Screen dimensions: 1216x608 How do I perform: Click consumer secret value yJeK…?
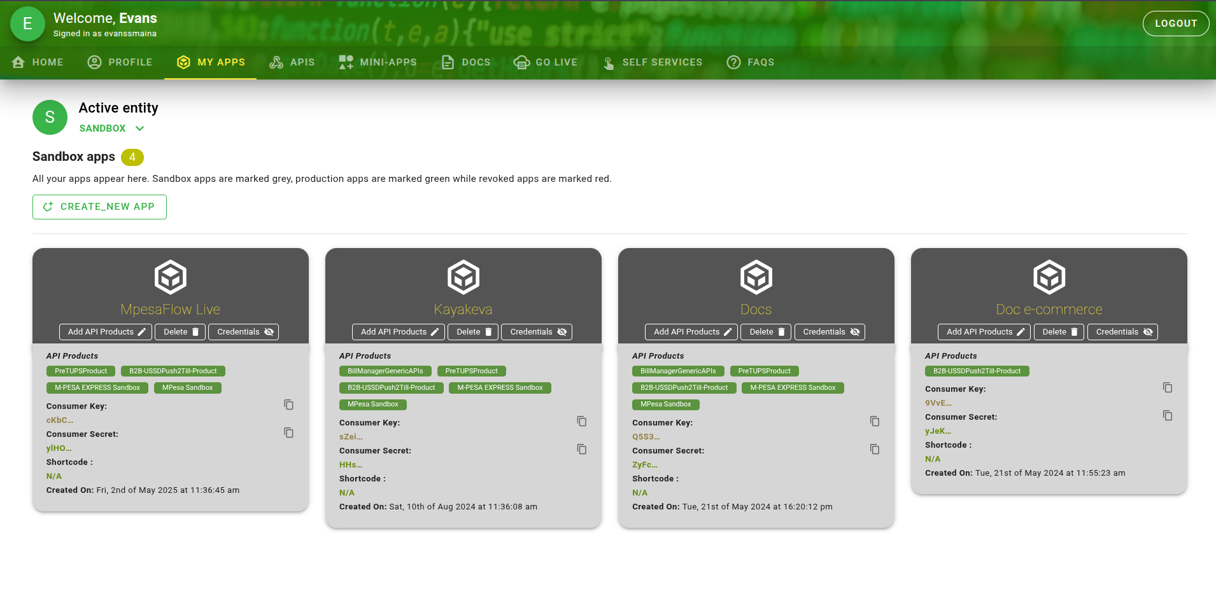click(x=938, y=431)
